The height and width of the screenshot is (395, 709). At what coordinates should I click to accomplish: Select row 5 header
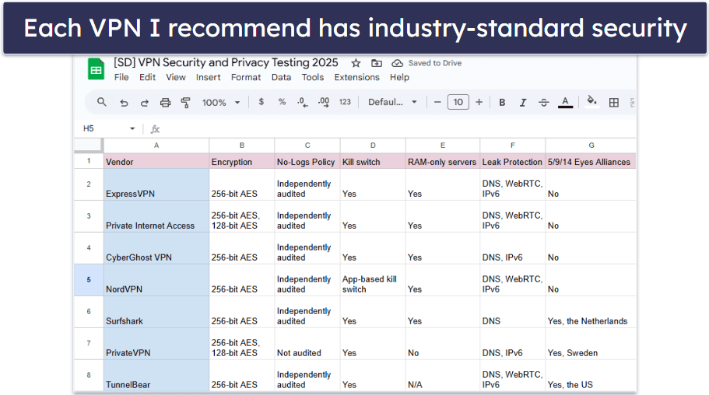coord(89,280)
